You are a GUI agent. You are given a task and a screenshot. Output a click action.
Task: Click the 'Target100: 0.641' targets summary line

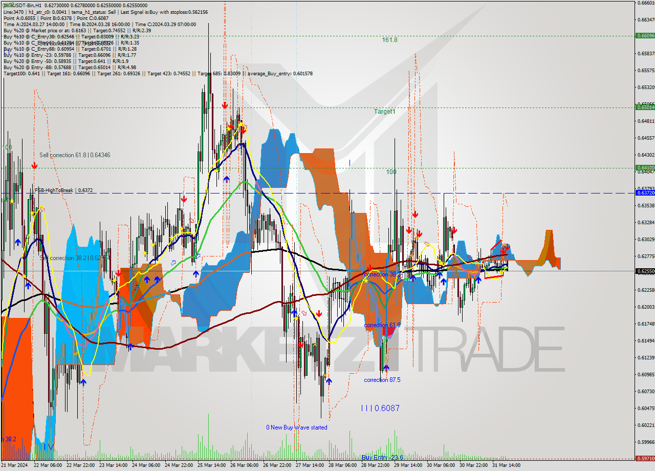pyautogui.click(x=158, y=73)
